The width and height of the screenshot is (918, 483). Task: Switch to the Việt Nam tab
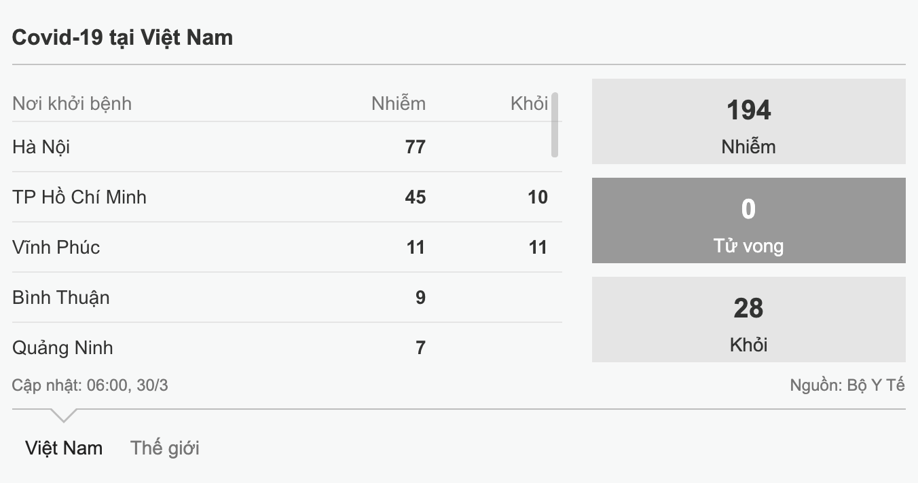(64, 448)
